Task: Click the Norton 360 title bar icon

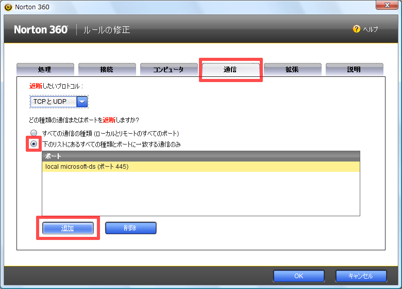Action: coord(8,7)
